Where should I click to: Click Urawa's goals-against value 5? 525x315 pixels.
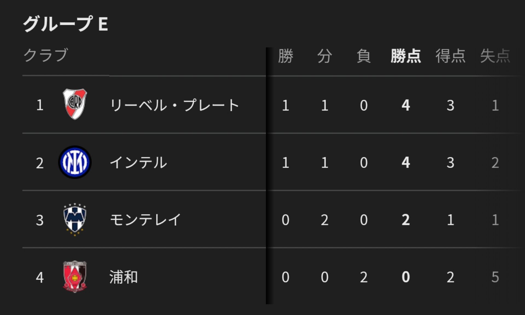pos(495,277)
